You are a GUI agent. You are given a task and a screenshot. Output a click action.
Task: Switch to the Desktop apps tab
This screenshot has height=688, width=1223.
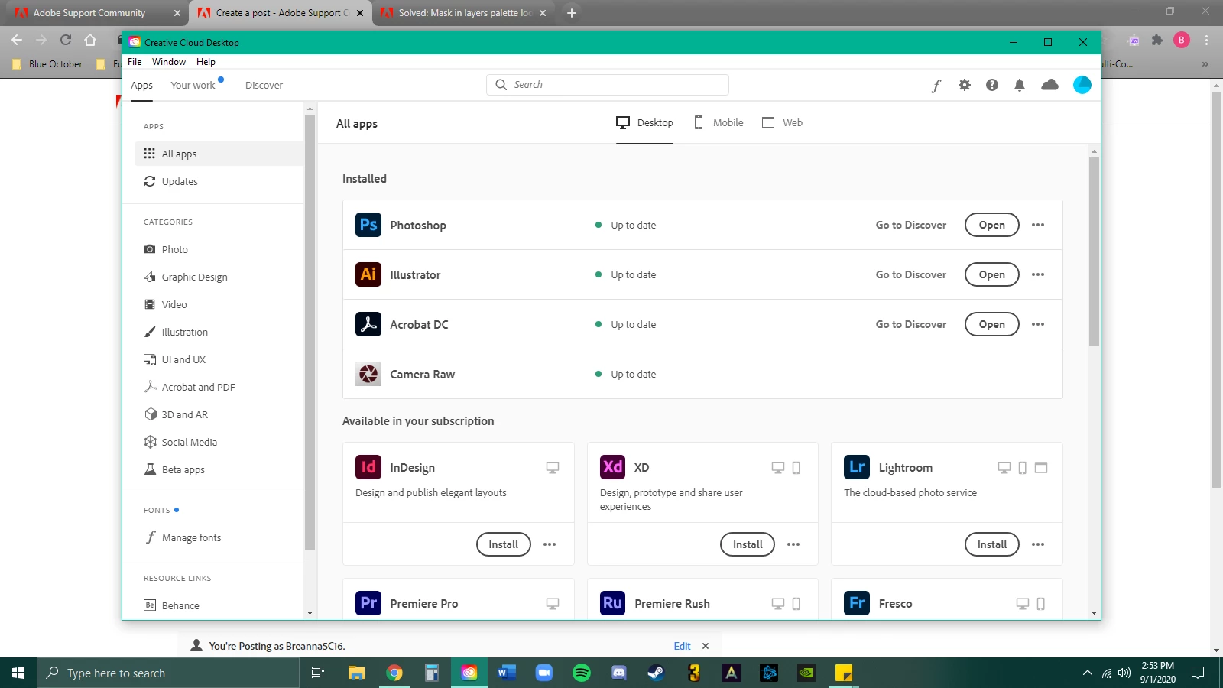(x=645, y=122)
